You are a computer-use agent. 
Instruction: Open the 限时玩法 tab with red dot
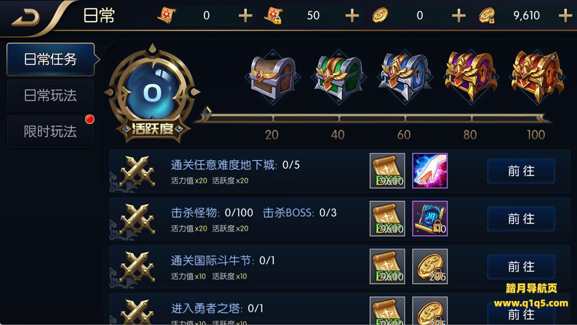[x=50, y=131]
